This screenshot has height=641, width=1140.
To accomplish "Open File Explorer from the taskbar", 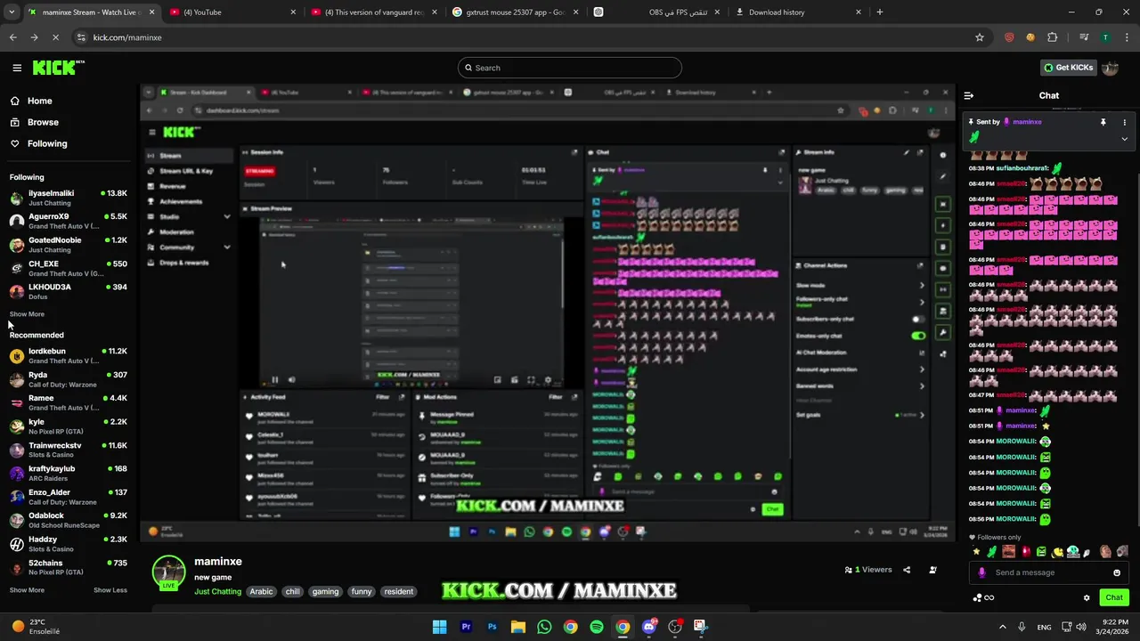I will [518, 627].
